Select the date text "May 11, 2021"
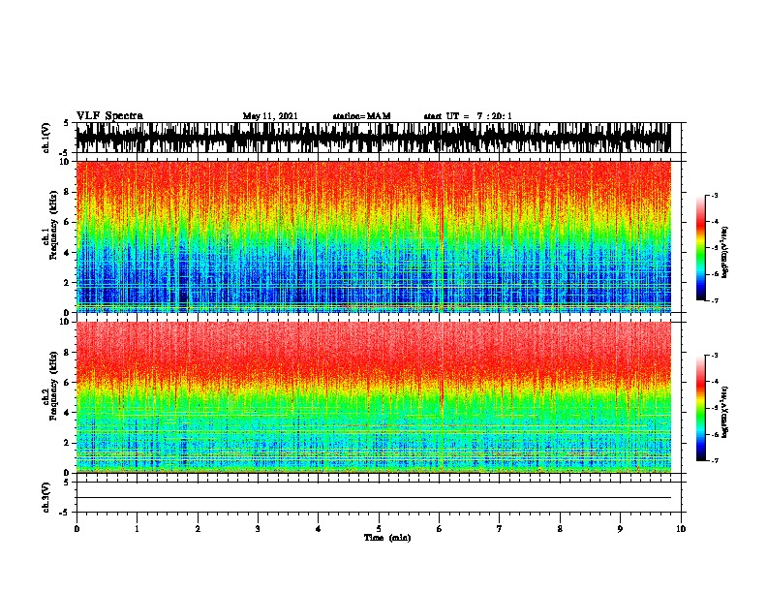Image resolution: width=767 pixels, height=593 pixels. click(270, 116)
